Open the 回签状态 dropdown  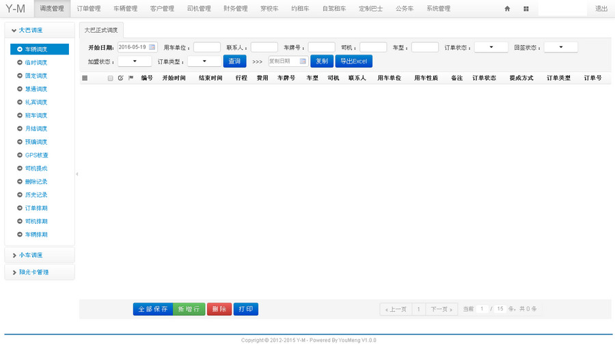coord(560,48)
